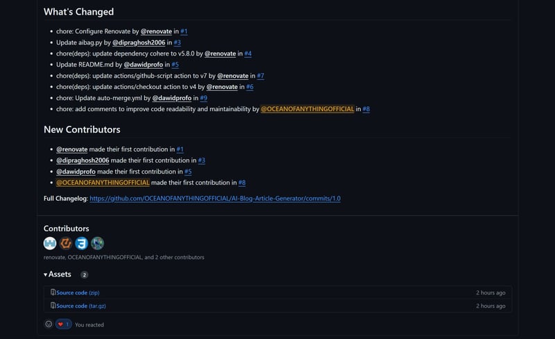Open highlighted @OCEANOFANYTHINGOFFICIAL mention in New Contributors

(x=103, y=183)
